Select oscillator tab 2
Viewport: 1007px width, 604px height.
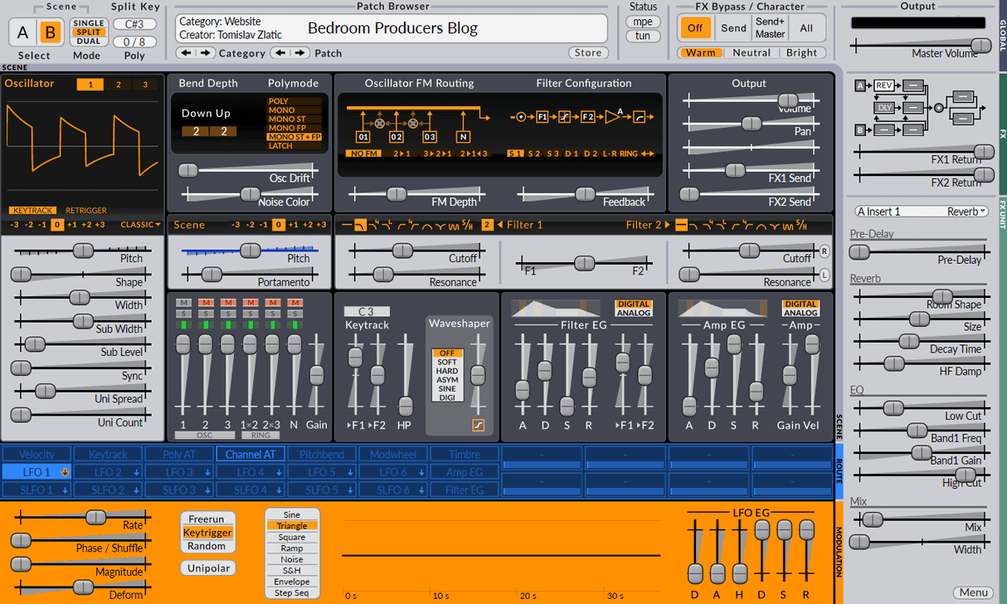coord(118,85)
